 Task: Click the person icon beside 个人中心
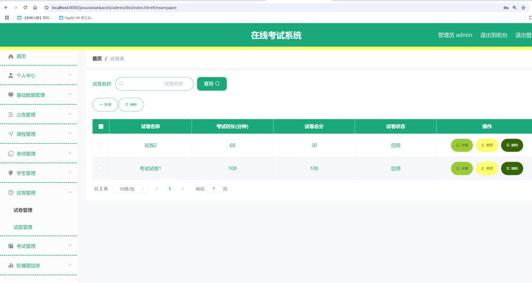[x=11, y=76]
